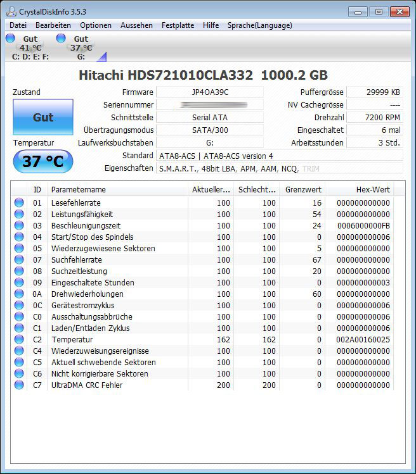Open the Bearbeiten menu

53,25
